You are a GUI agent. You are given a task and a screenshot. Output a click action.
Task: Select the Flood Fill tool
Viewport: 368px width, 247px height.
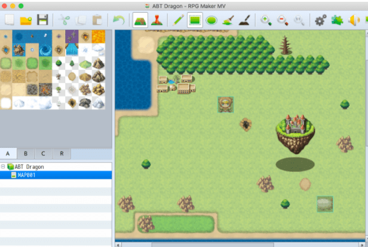pos(228,20)
